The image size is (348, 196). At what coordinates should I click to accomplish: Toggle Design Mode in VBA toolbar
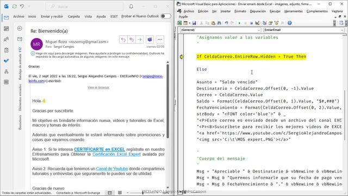coord(257,23)
